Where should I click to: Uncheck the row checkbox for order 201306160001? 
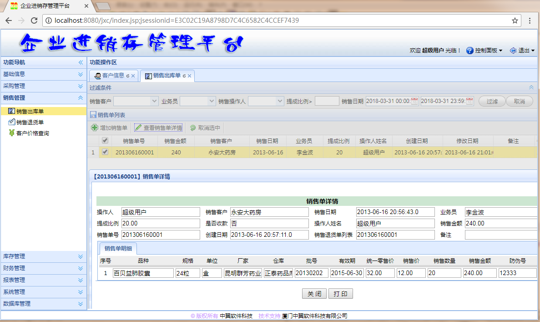(x=105, y=152)
